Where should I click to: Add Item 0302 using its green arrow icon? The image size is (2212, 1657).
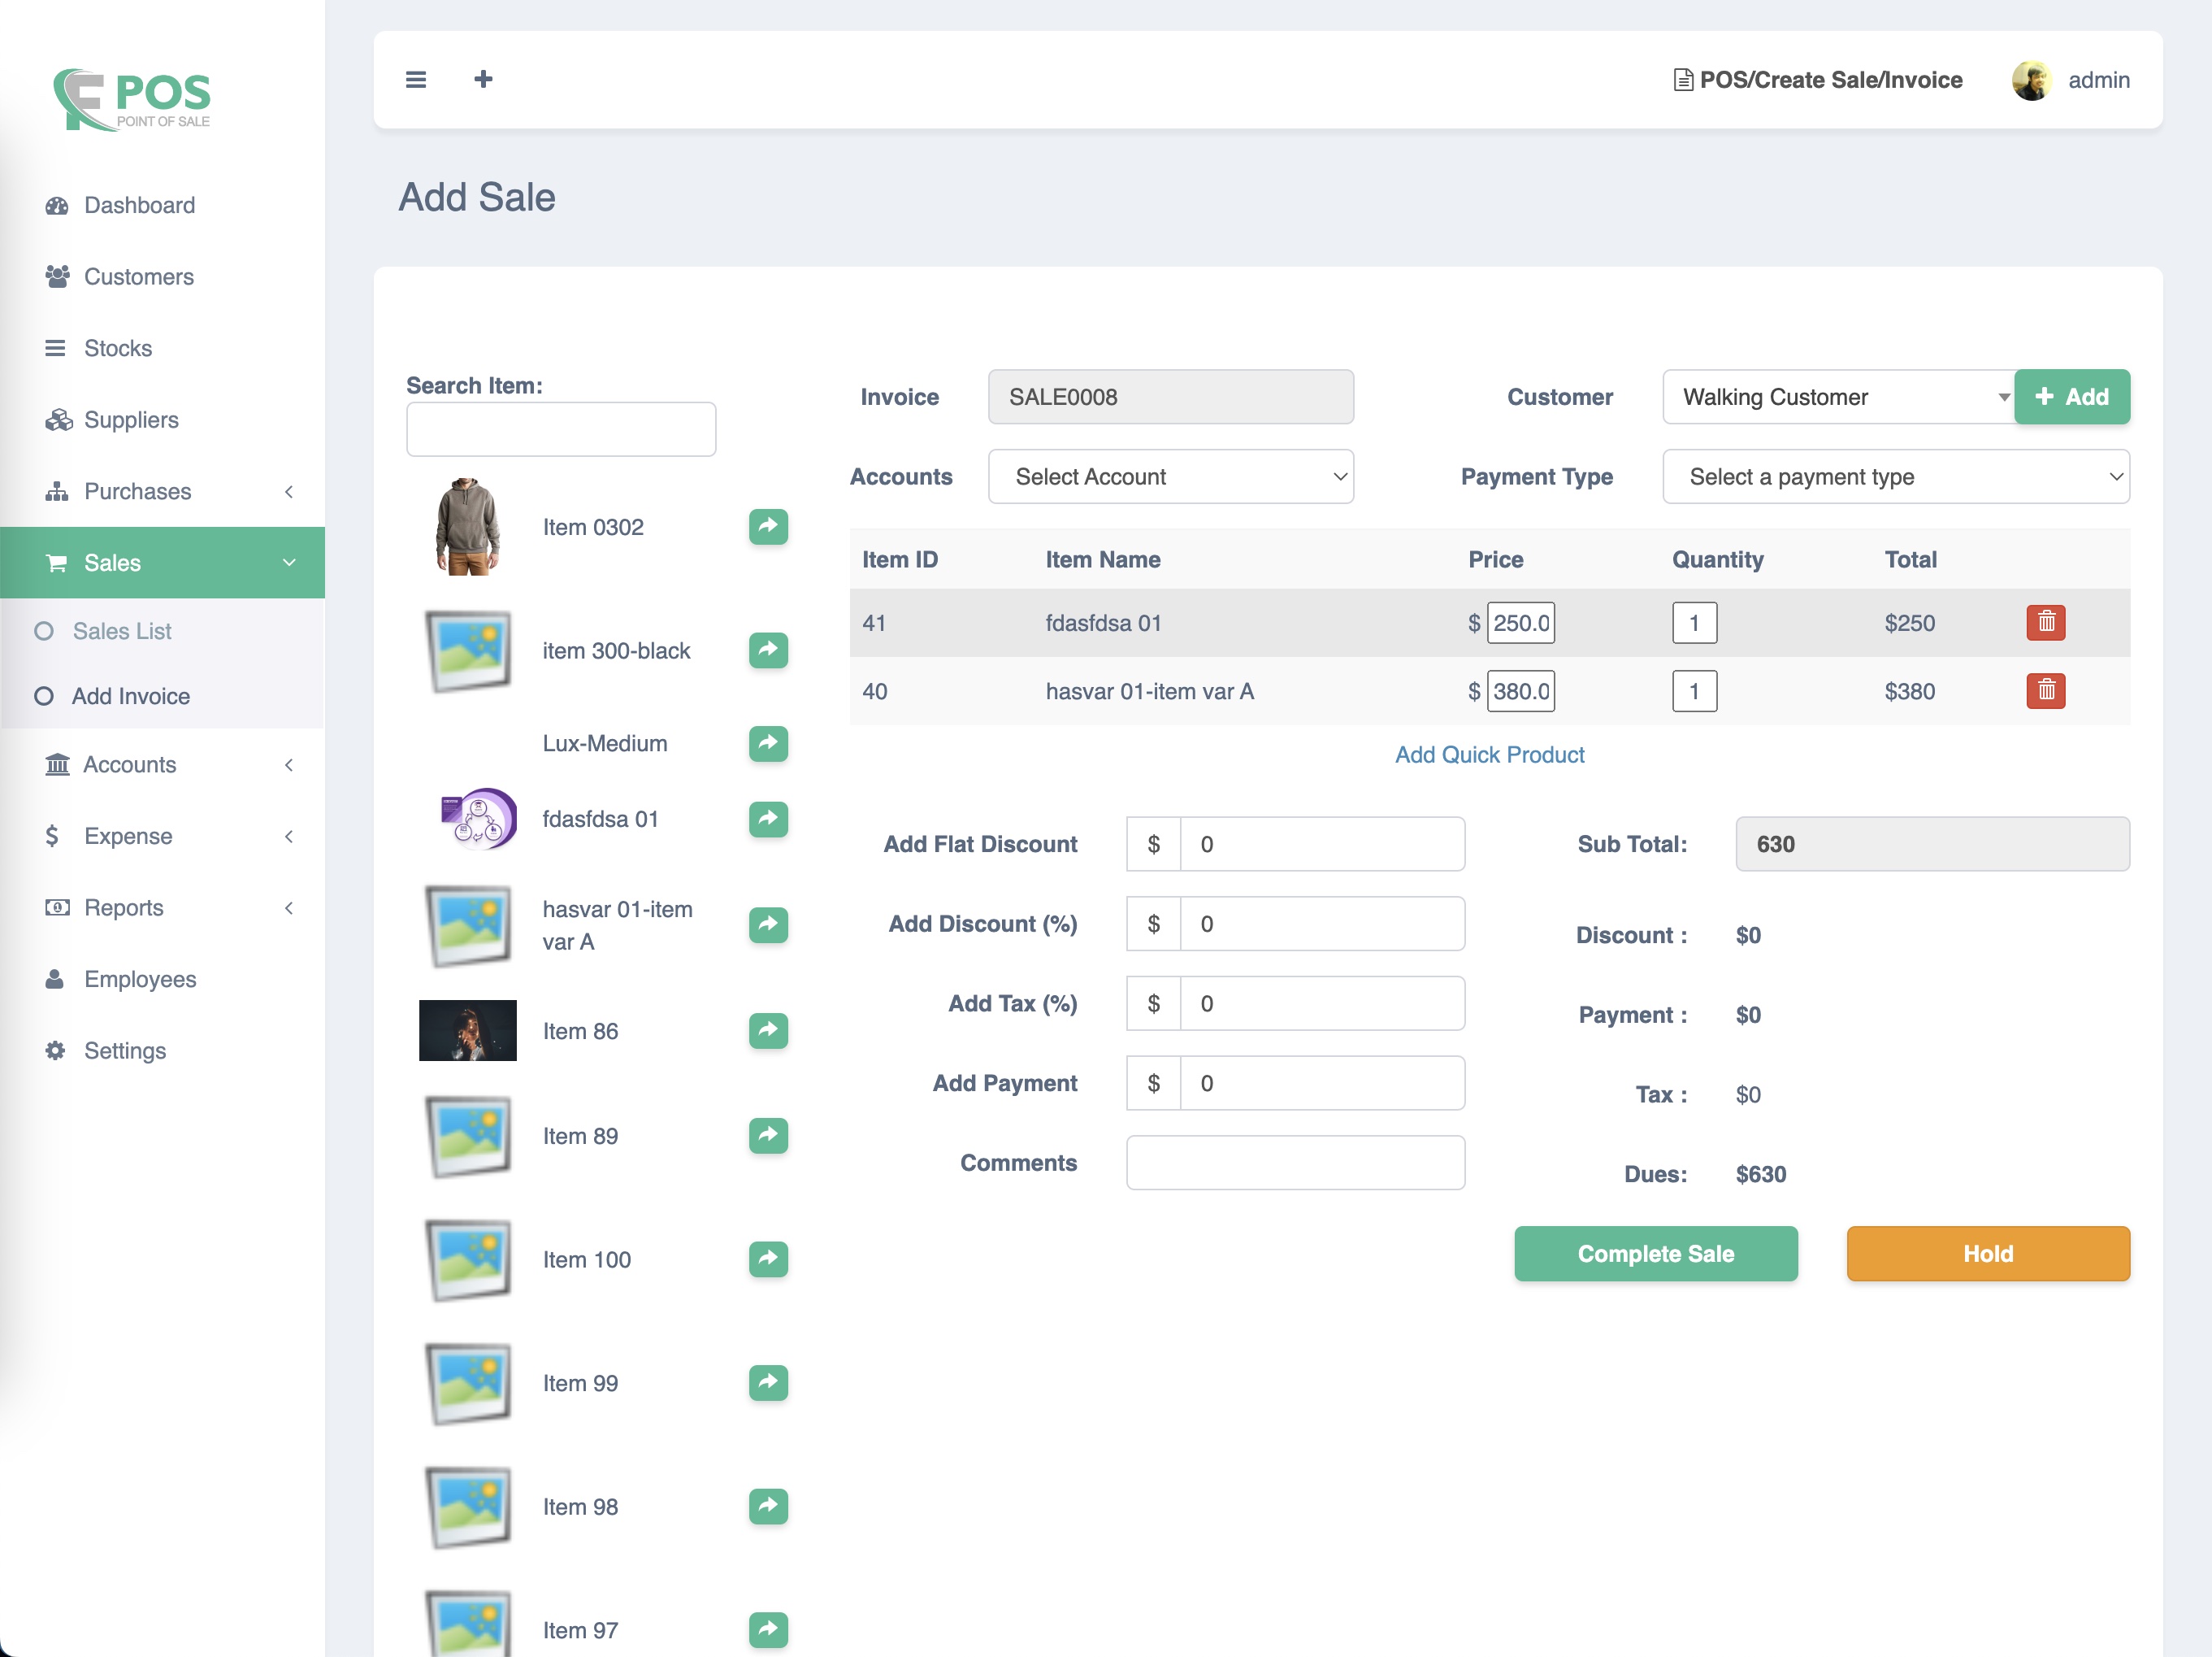click(x=767, y=526)
